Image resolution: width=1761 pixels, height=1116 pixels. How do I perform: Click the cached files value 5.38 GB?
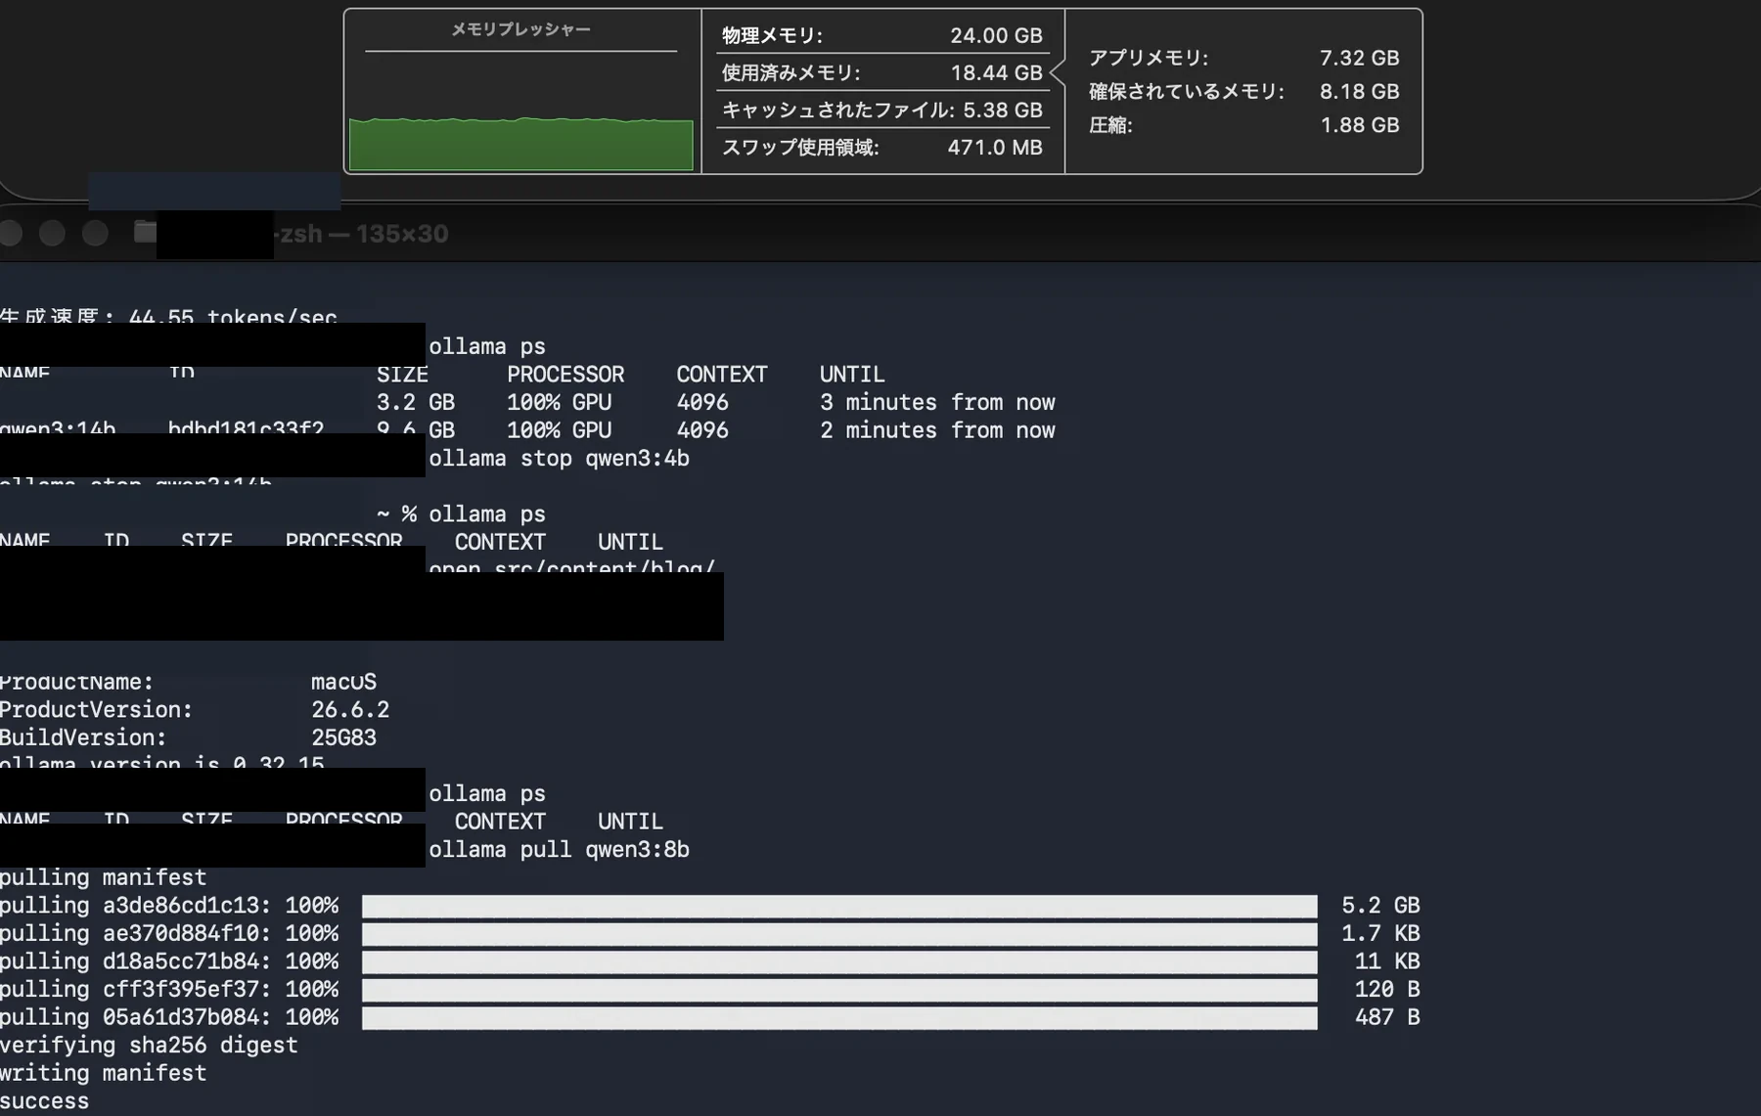1002,111
